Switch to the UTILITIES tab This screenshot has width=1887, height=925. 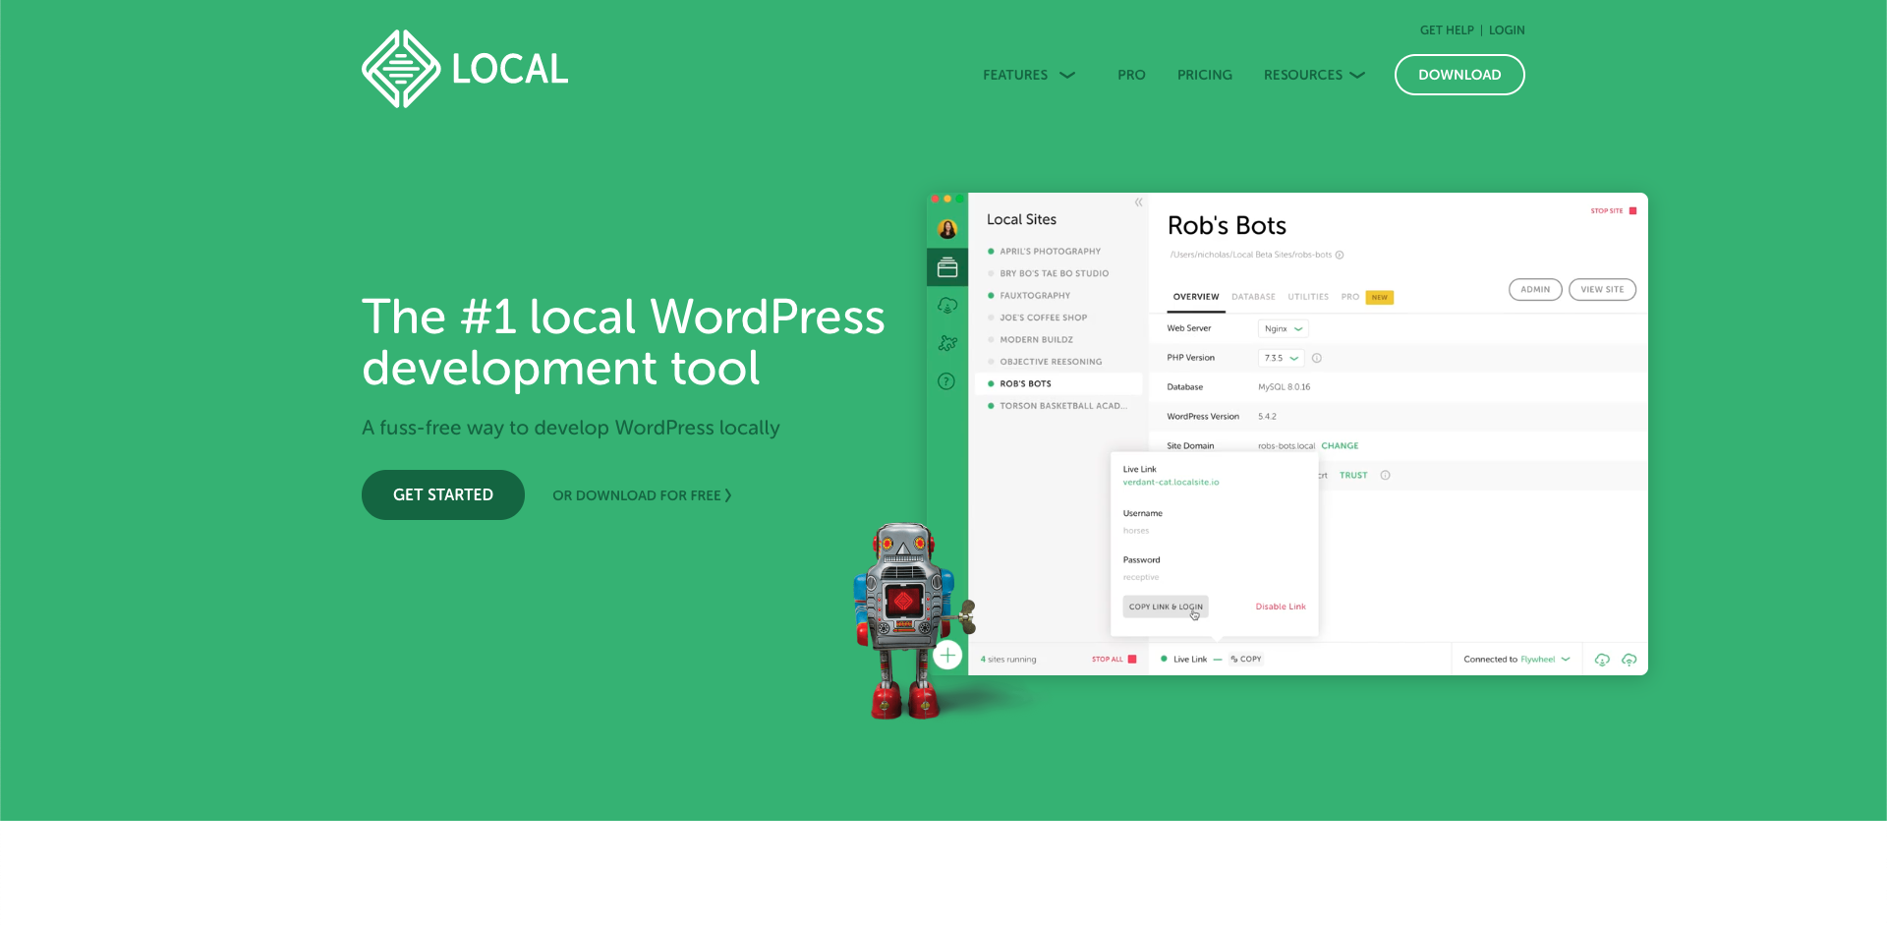pos(1308,297)
